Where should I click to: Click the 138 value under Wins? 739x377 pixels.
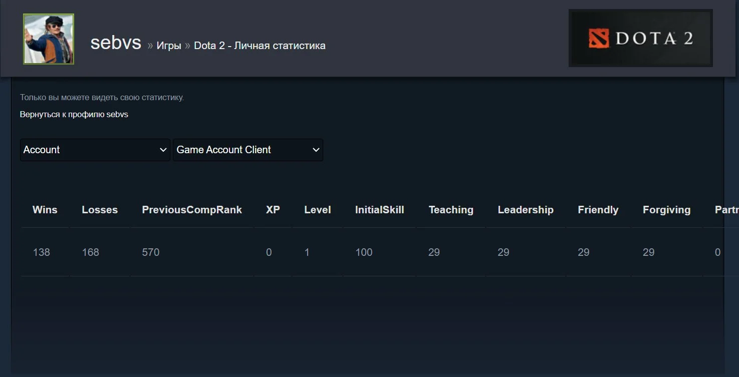pos(42,252)
